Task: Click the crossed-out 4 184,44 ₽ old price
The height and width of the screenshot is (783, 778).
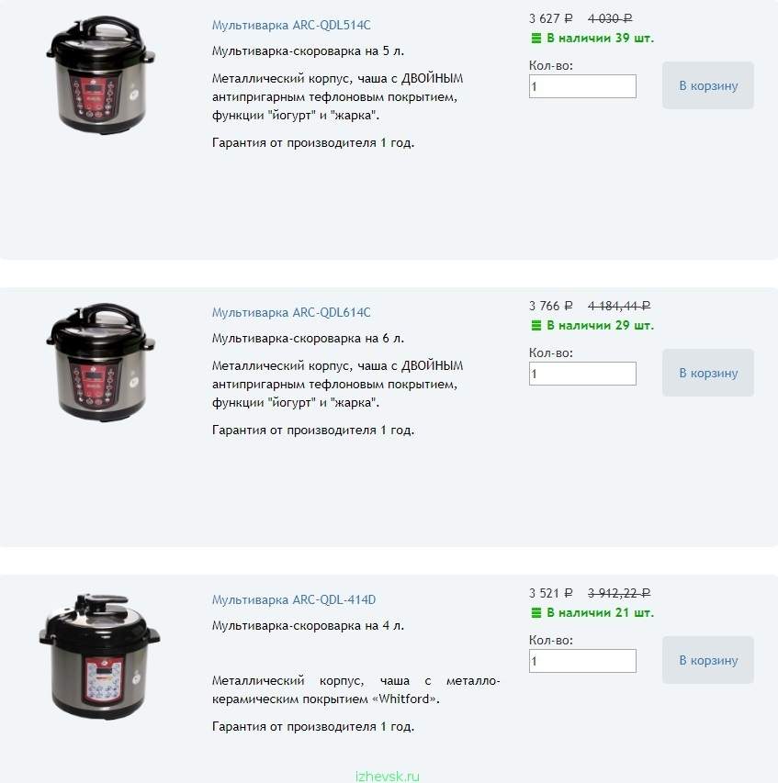Action: [x=619, y=306]
